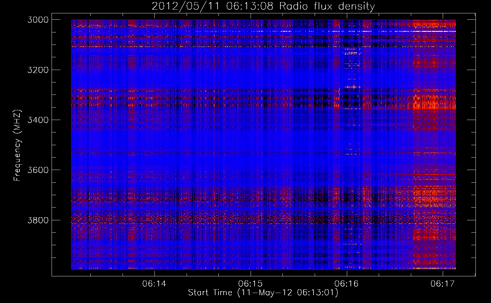Screen dimensions: 491x303
Task: Select the '3200' frequency axis label
Action: [x=38, y=70]
